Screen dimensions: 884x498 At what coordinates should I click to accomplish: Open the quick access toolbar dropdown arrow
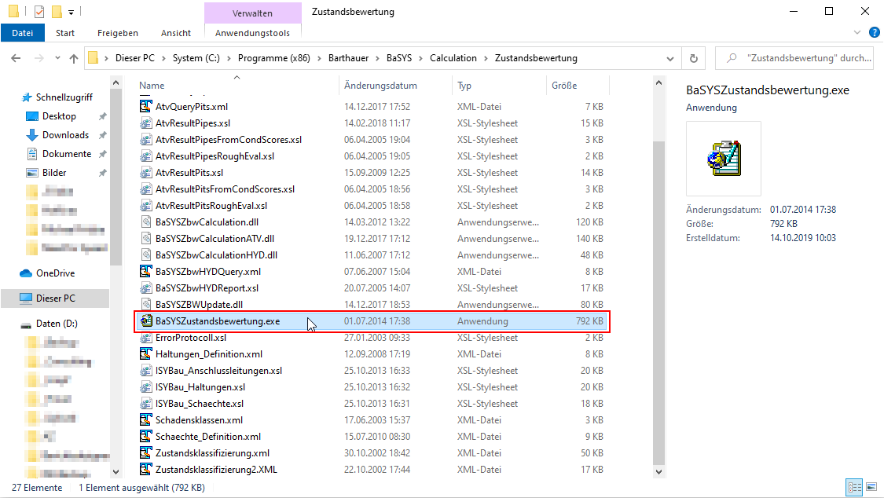click(x=71, y=12)
